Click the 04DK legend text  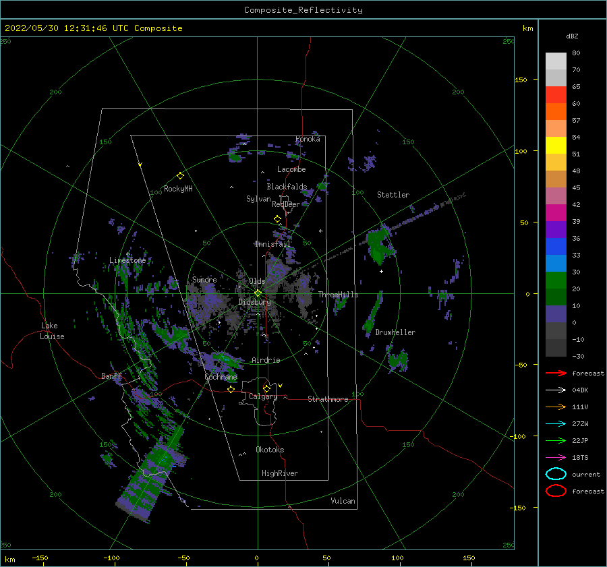coord(580,390)
